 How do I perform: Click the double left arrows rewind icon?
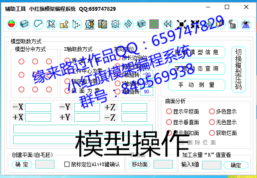click(x=168, y=24)
